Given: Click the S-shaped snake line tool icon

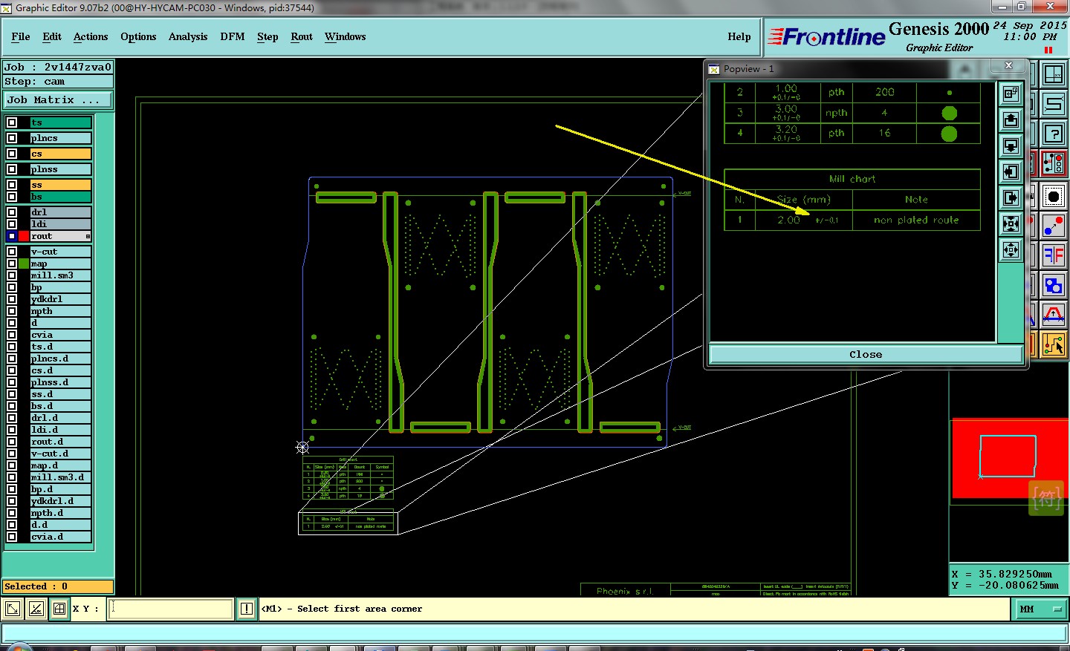Looking at the screenshot, I should coord(1054,104).
